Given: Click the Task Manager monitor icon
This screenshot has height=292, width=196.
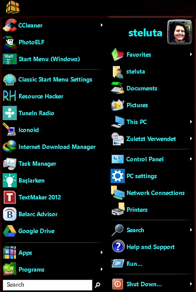Looking at the screenshot, I should pos(10,164).
